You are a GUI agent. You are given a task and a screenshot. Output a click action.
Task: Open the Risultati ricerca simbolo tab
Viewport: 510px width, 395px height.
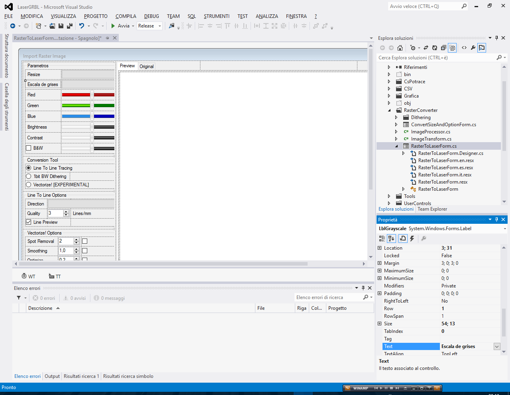[x=128, y=376]
